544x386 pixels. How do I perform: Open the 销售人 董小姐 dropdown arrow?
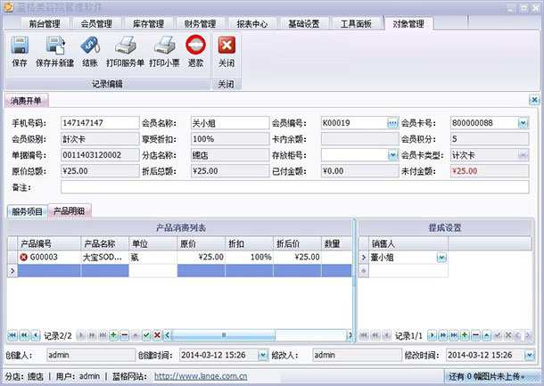[441, 258]
